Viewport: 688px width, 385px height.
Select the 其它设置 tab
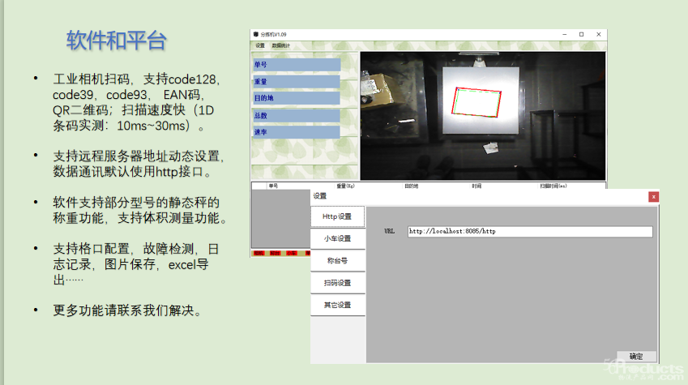coord(337,305)
